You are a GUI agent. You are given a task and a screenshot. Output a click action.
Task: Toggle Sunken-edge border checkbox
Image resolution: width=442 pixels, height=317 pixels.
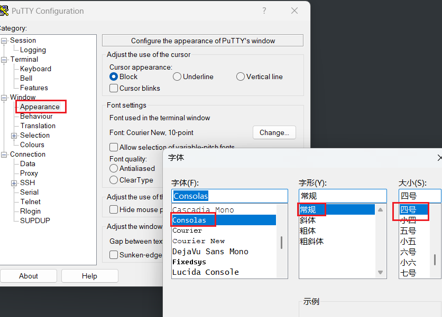[114, 255]
